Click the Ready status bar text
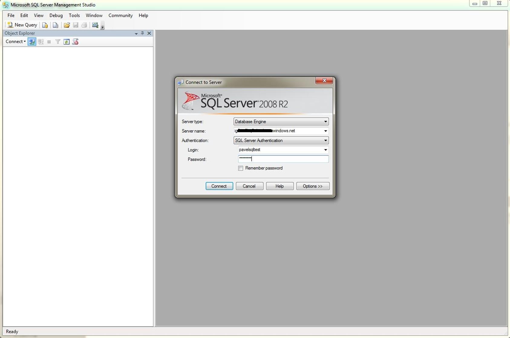This screenshot has width=510, height=338. tap(12, 332)
